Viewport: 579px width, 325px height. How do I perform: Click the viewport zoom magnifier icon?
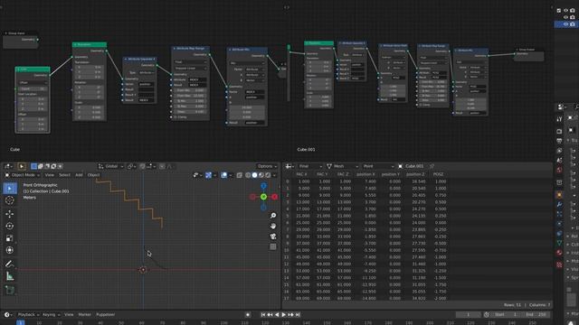coord(273,216)
